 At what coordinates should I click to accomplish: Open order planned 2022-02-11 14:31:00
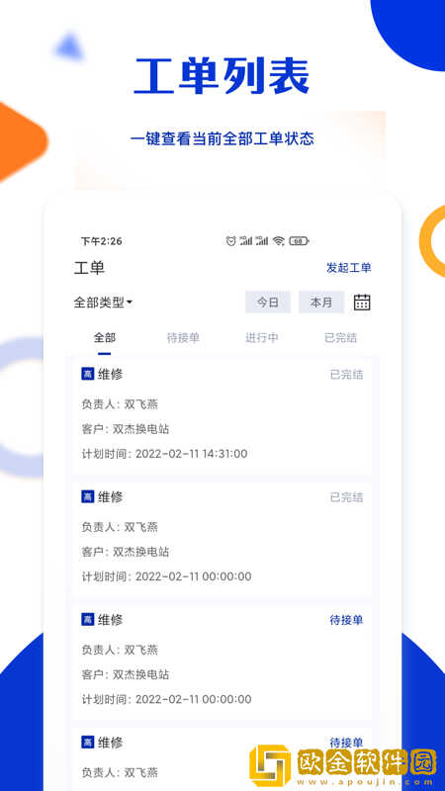click(x=222, y=416)
